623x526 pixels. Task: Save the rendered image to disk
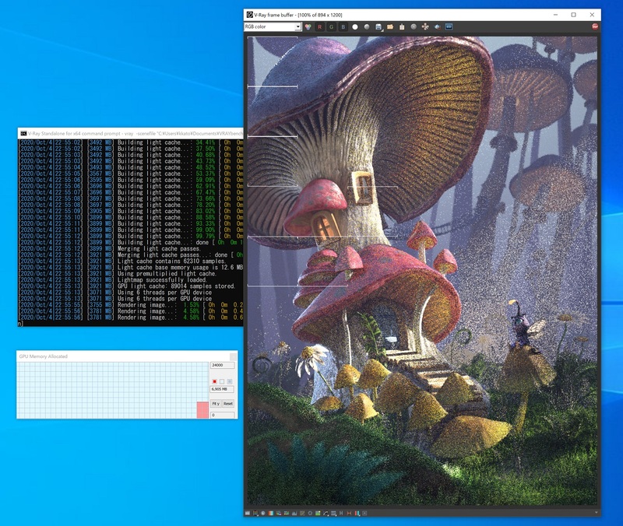[378, 26]
